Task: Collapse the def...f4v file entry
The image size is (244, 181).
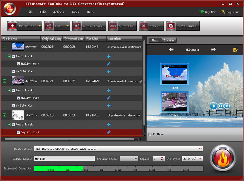Action: tap(4, 81)
